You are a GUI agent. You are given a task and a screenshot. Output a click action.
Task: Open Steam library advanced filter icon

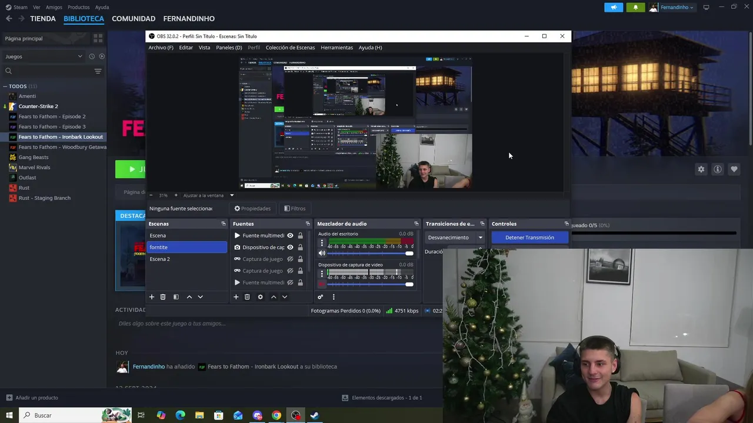click(x=98, y=71)
